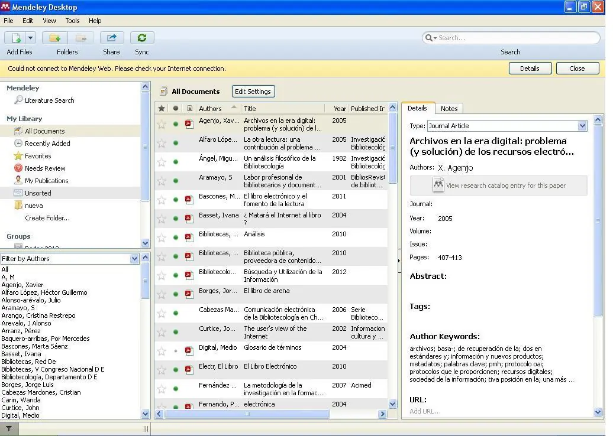Open the Edit menu
This screenshot has height=436, width=613.
tap(28, 21)
